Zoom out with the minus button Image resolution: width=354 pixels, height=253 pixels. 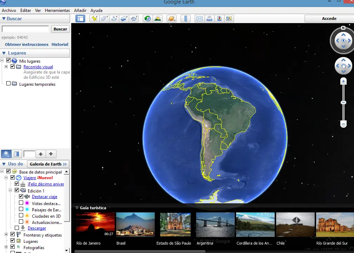tap(343, 124)
